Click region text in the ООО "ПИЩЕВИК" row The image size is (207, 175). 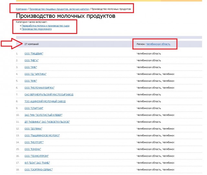point(149,54)
